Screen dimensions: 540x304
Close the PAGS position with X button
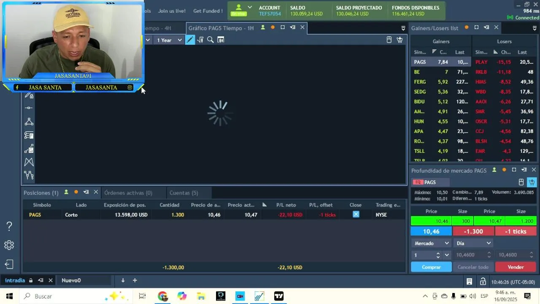[x=356, y=214]
